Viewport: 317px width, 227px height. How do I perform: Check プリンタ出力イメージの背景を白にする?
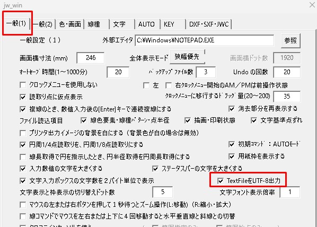pyautogui.click(x=23, y=133)
